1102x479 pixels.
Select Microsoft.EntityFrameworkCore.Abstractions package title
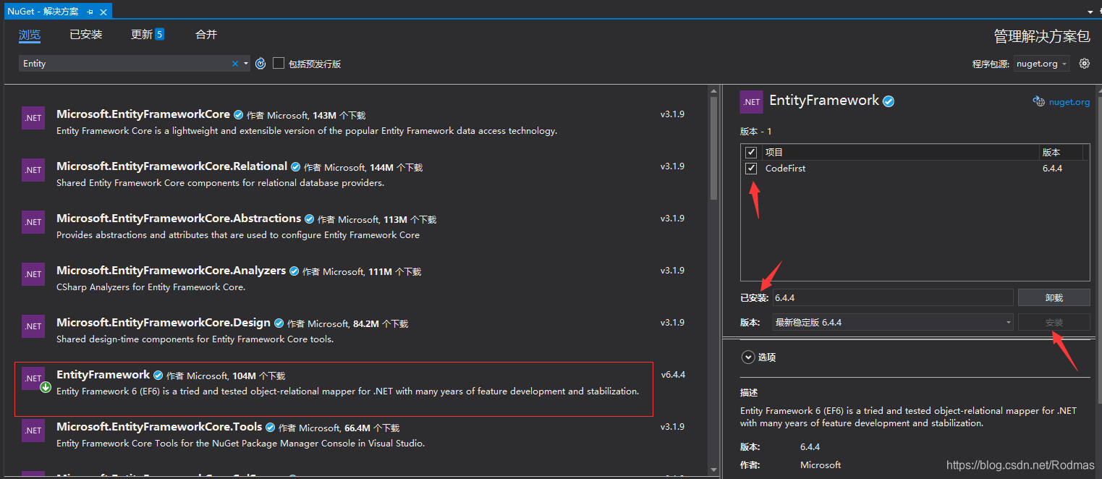click(179, 219)
